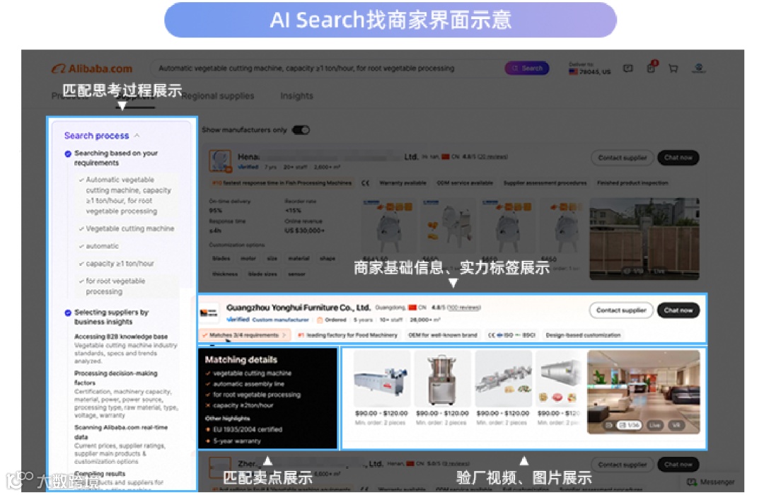The height and width of the screenshot is (495, 764).
Task: Expand the Matches 3/4 requirements chip
Action: coord(245,335)
